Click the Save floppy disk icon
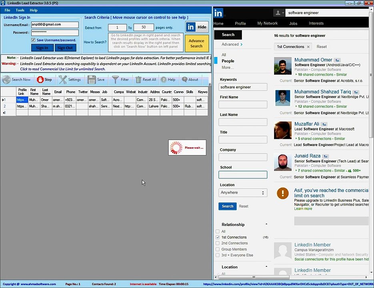374x288 pixels. pos(92,80)
